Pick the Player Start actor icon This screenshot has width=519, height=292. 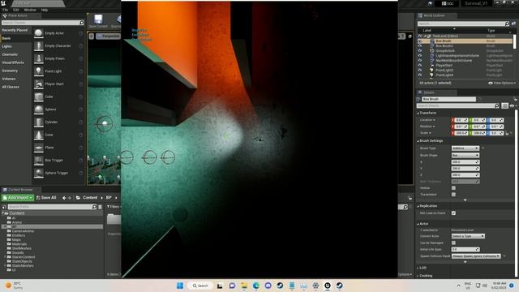tap(39, 84)
